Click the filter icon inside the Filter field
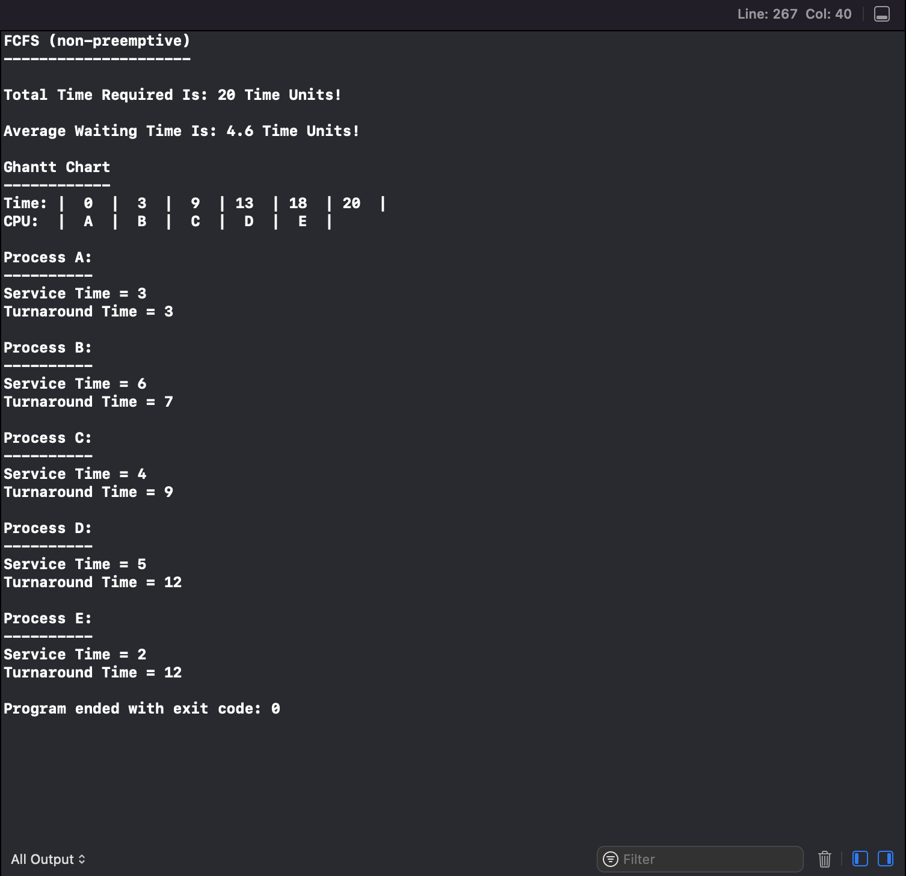Image resolution: width=906 pixels, height=876 pixels. click(609, 859)
